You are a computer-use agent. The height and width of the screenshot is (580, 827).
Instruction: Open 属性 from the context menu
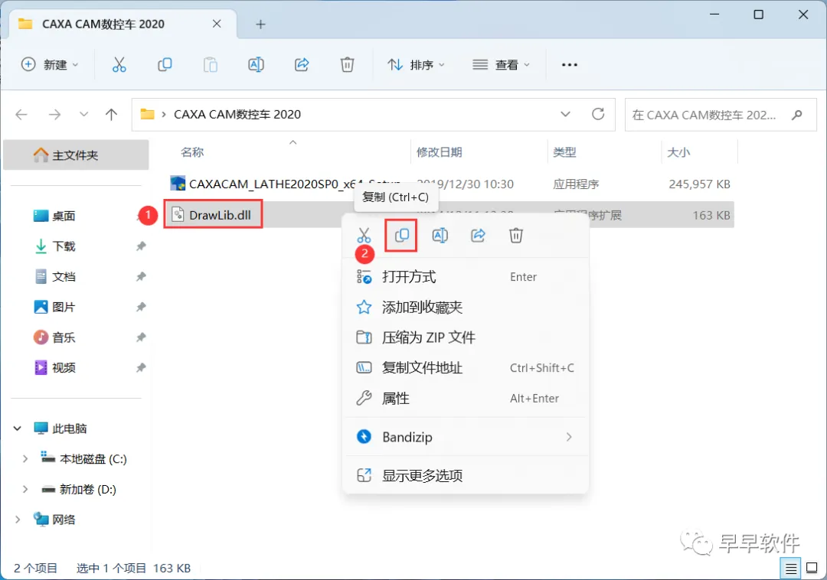pos(466,398)
